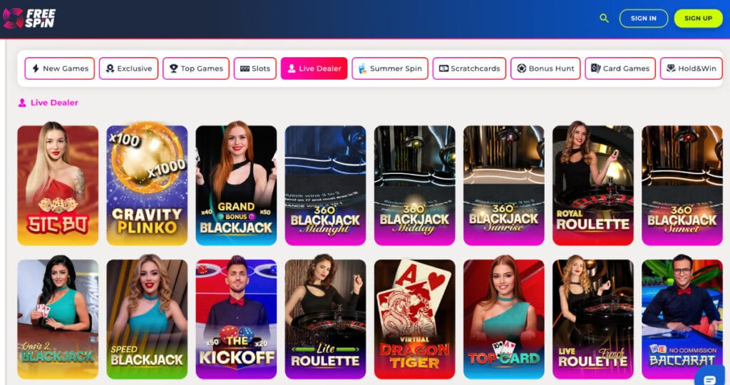Select the Virtual Dragon Tiger game

click(x=415, y=319)
